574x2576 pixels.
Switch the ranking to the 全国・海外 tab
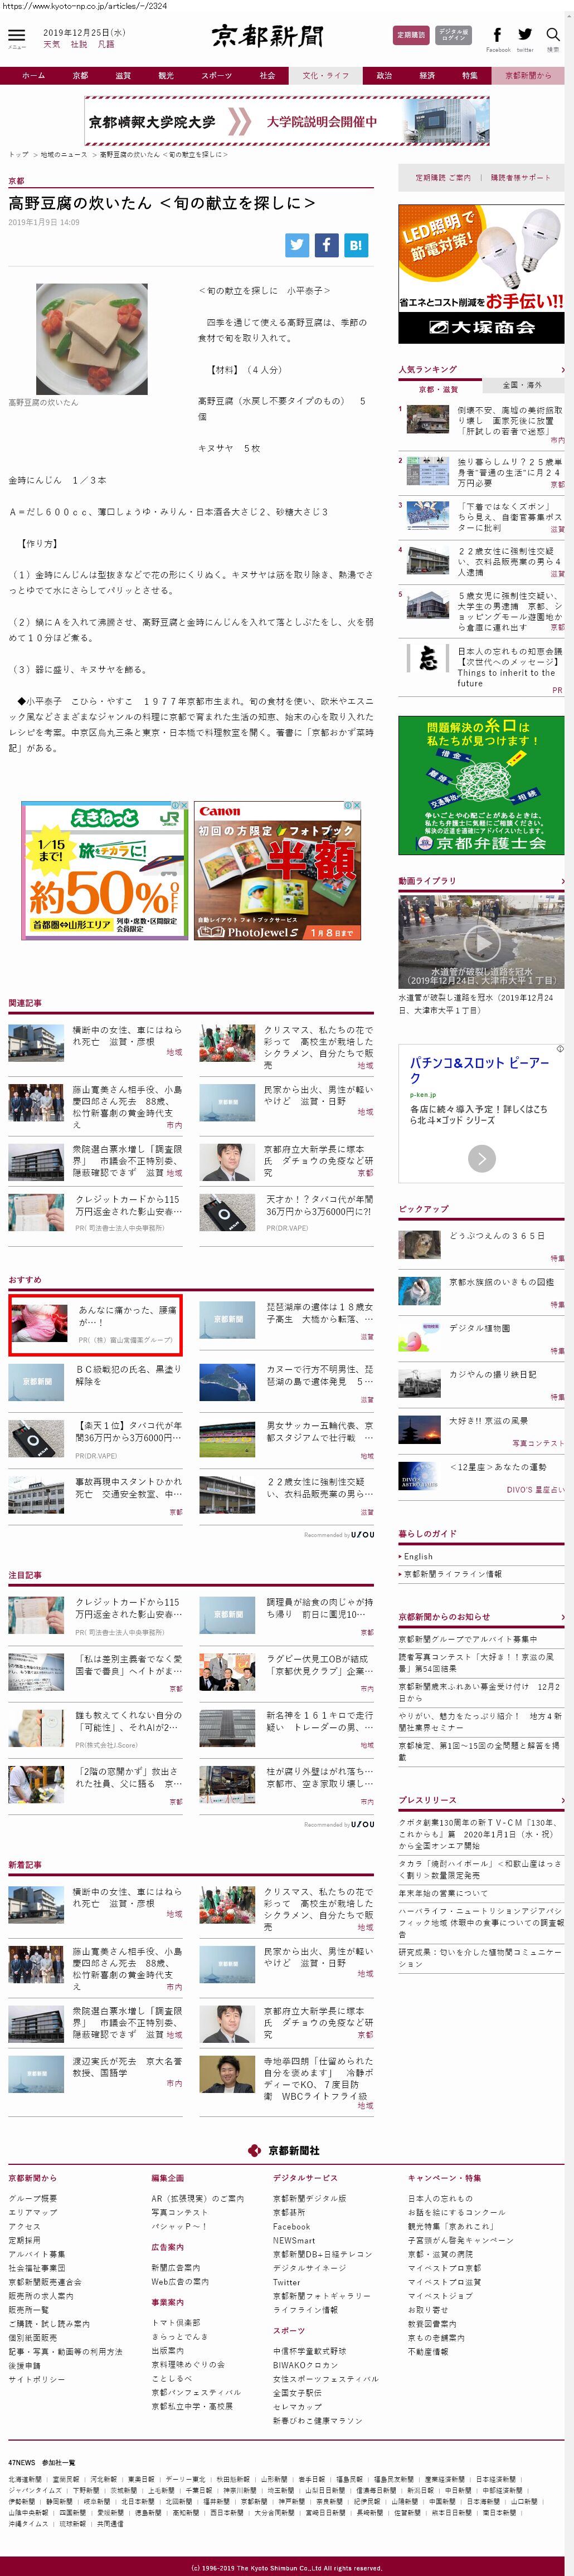[522, 385]
